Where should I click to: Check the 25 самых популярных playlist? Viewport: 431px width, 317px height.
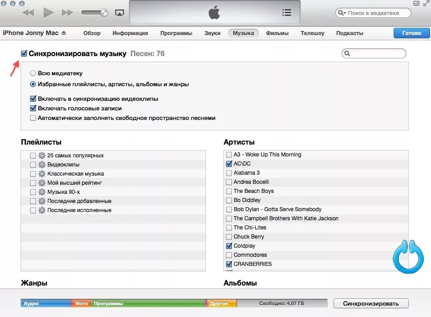coord(33,156)
